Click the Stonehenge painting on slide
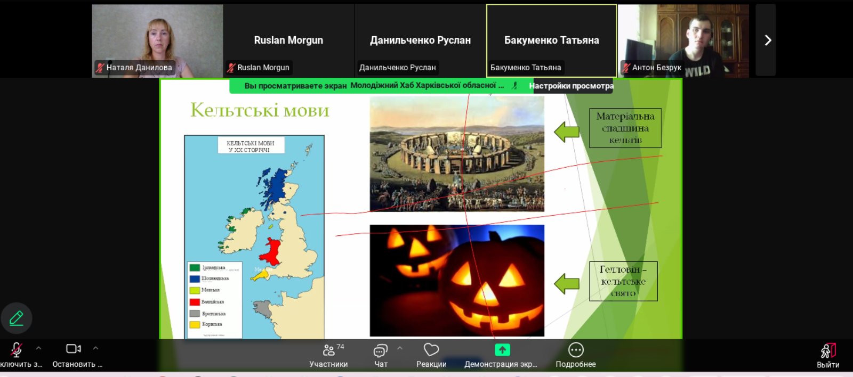 (x=457, y=154)
